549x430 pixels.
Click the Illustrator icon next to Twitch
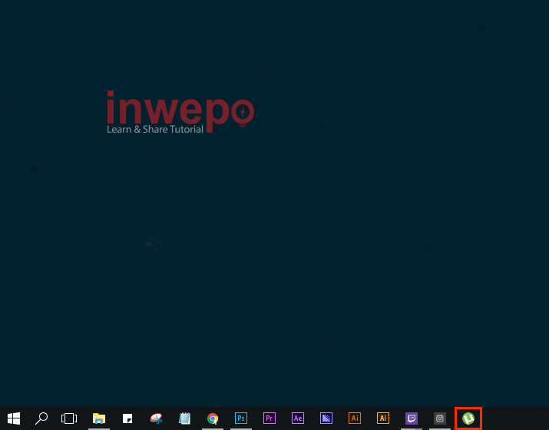point(383,418)
